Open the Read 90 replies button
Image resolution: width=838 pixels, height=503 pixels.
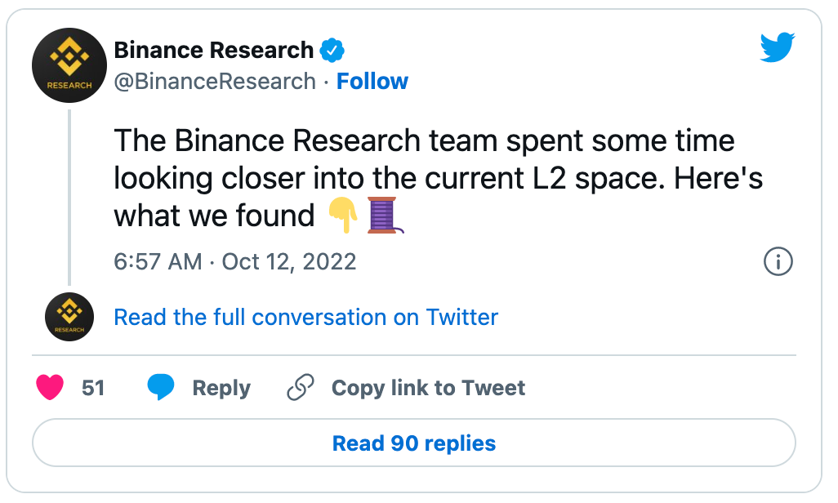tap(413, 443)
